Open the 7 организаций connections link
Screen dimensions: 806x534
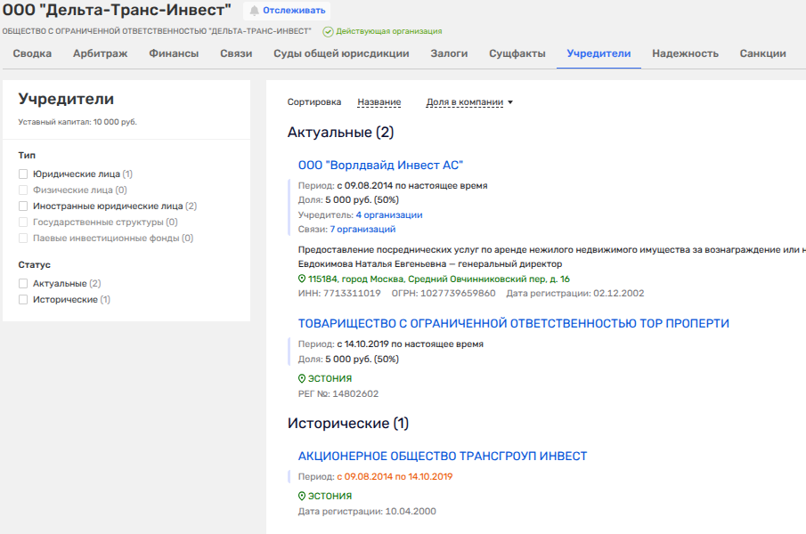tap(362, 229)
